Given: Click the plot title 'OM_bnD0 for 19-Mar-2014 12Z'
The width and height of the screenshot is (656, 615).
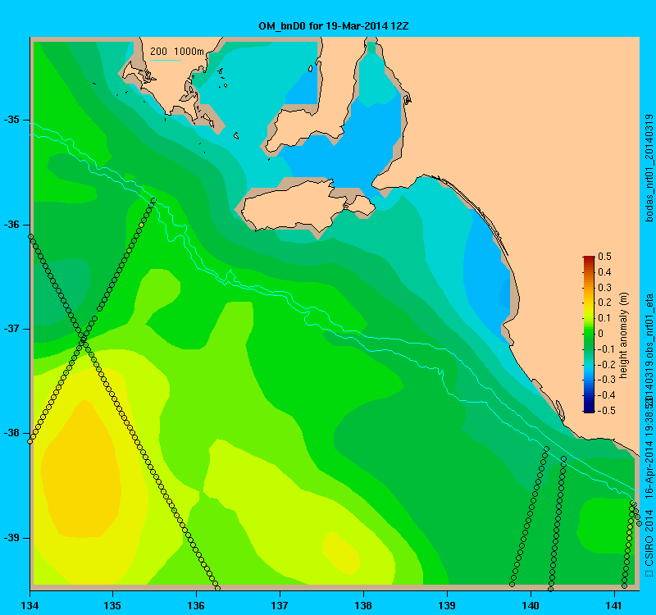Looking at the screenshot, I should pyautogui.click(x=334, y=26).
